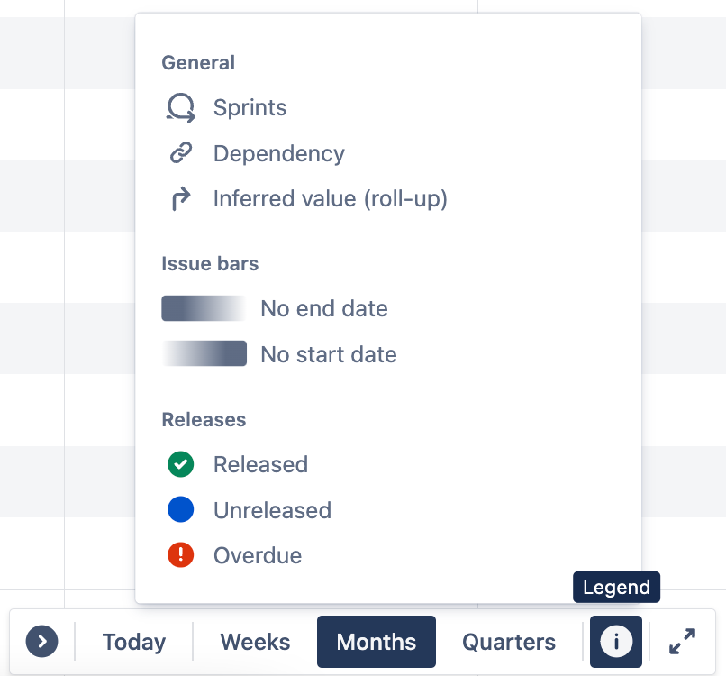Jump to Today on the timeline
The image size is (726, 676).
(134, 642)
